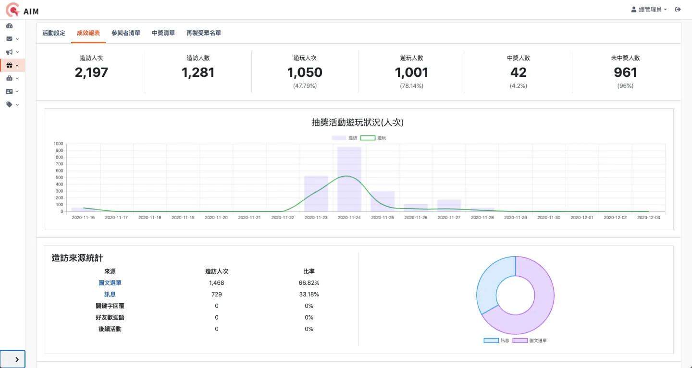The image size is (692, 368).
Task: Toggle the 圖文選單 legend swatch under donut chart
Action: [x=520, y=341]
